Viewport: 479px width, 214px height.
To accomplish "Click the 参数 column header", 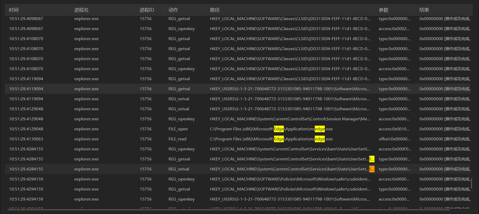I will click(x=384, y=10).
